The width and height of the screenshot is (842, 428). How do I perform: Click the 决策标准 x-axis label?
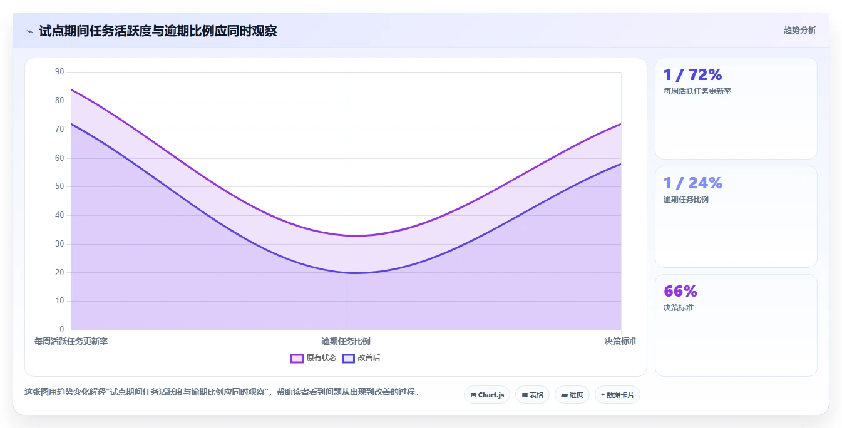(x=621, y=342)
